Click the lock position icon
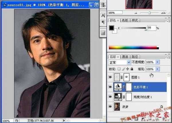172x123 pixels. (x=128, y=69)
